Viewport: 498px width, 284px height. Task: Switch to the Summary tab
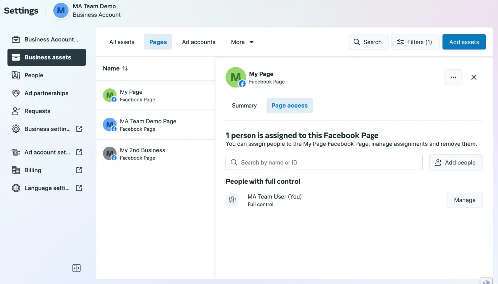point(244,106)
